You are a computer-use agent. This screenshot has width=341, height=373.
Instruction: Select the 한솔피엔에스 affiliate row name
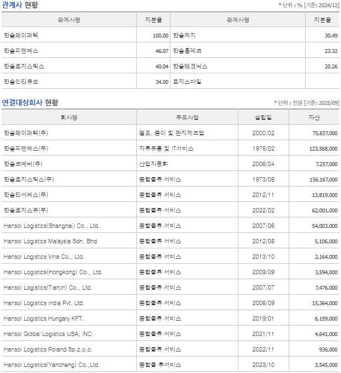(21, 51)
